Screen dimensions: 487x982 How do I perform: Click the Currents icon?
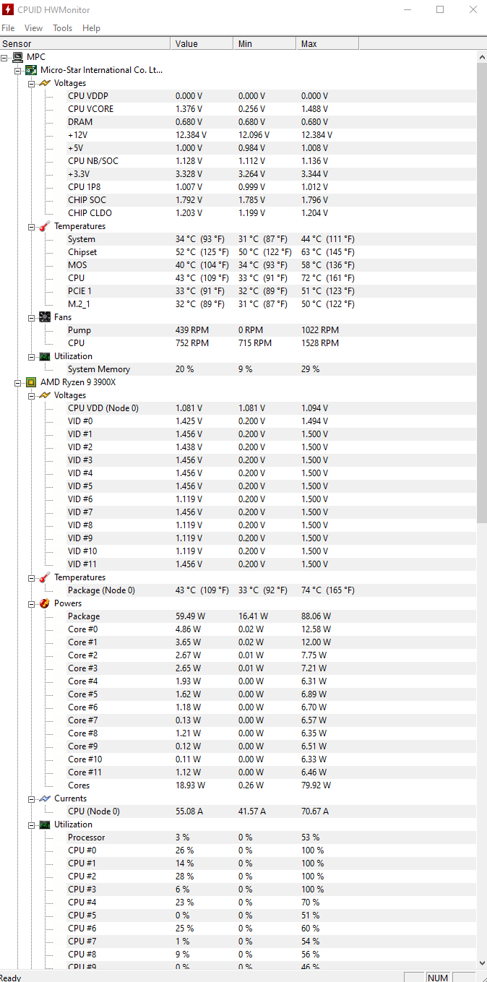(45, 798)
